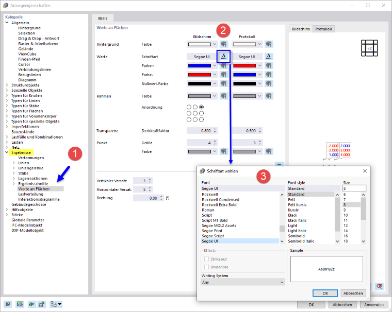392x312 pixels.
Task: Select top-left Anordnung radio button
Action: [189, 107]
